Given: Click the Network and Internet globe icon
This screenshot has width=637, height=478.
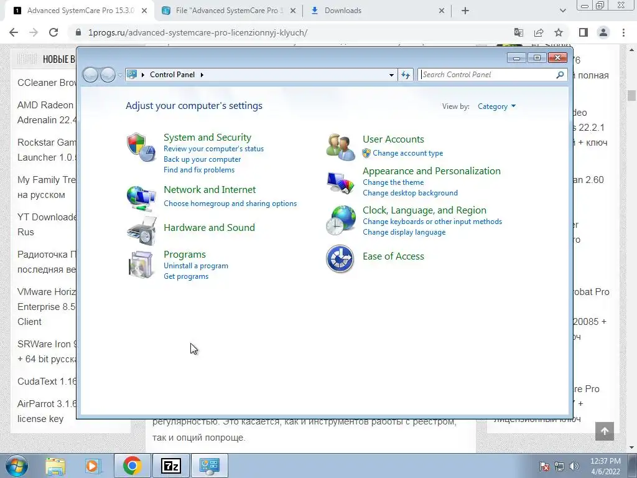Looking at the screenshot, I should [141, 197].
